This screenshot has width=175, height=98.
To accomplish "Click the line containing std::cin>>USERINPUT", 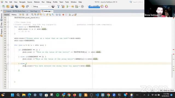I will click(24, 41).
